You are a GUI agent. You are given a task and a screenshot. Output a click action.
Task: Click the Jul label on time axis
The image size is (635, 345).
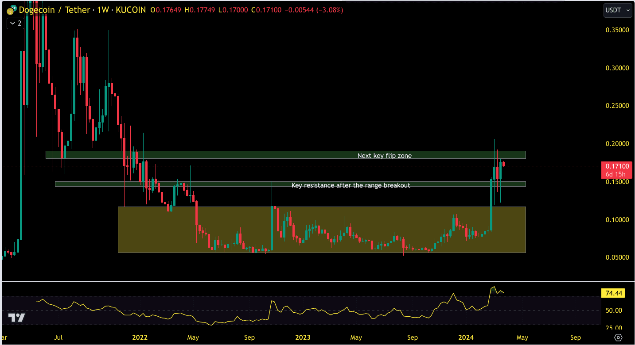(x=58, y=337)
